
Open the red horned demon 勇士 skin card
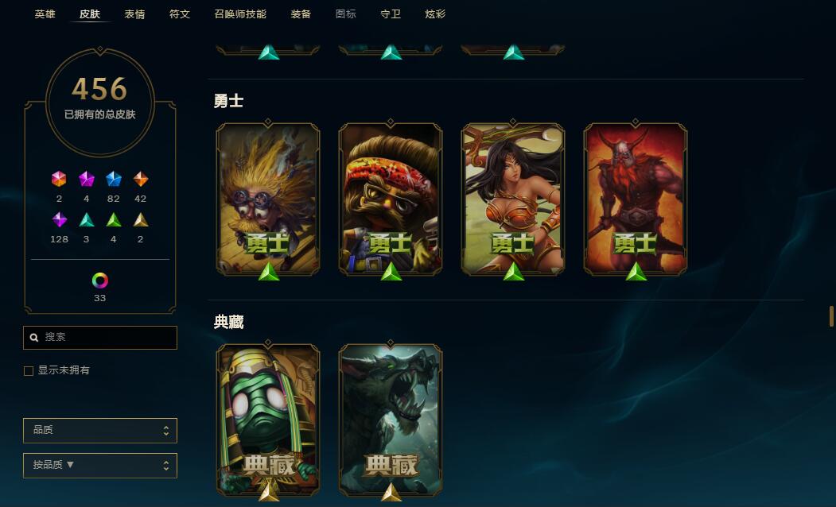pos(636,199)
